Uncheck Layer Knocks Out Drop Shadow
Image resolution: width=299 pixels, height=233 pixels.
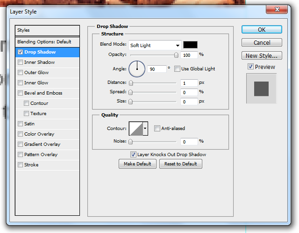tap(133, 154)
